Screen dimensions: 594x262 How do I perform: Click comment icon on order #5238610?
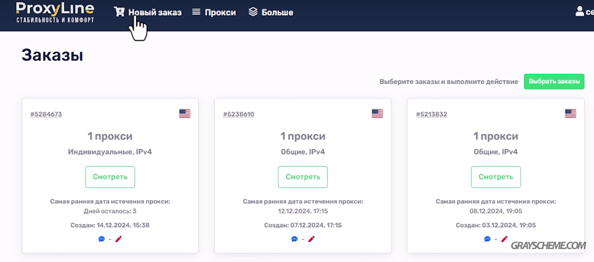[x=294, y=239]
